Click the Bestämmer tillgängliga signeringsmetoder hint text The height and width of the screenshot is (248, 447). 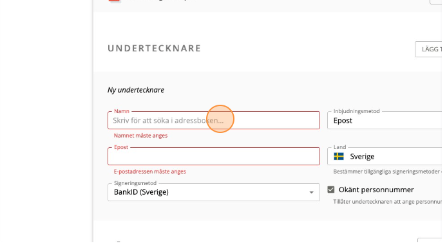click(x=387, y=172)
